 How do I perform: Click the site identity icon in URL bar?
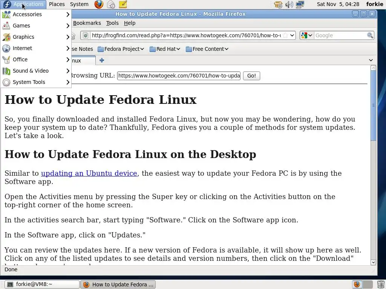(x=85, y=35)
